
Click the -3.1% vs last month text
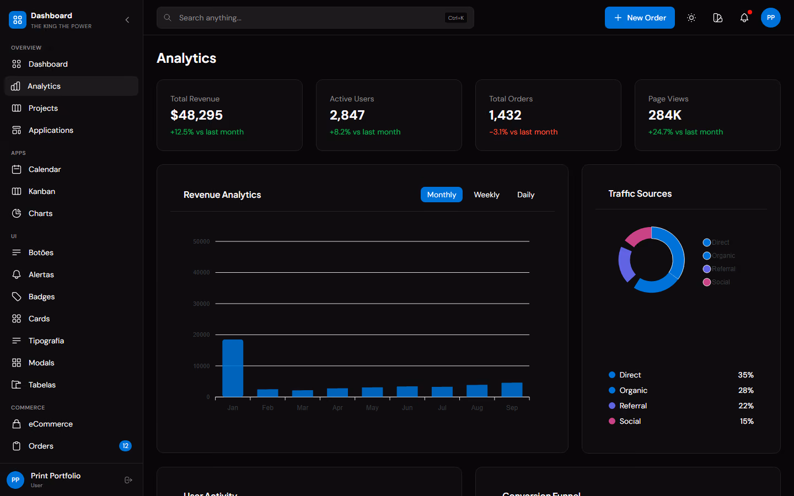point(523,132)
